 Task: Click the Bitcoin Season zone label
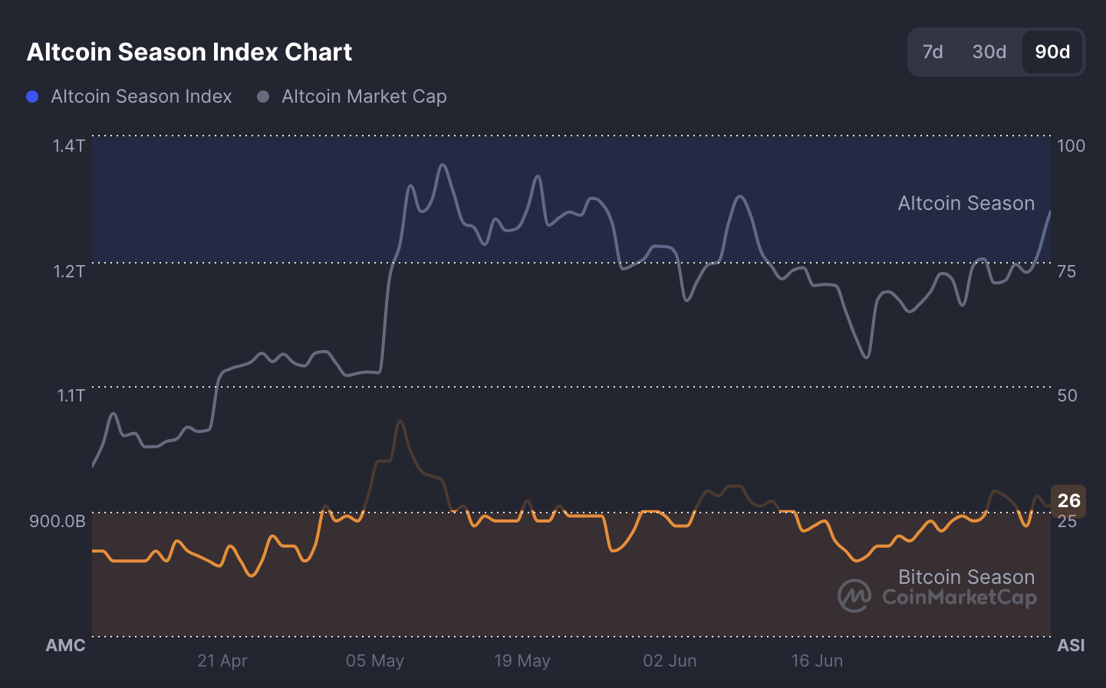point(966,576)
